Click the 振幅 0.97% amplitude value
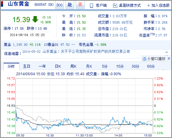 coord(163,16)
